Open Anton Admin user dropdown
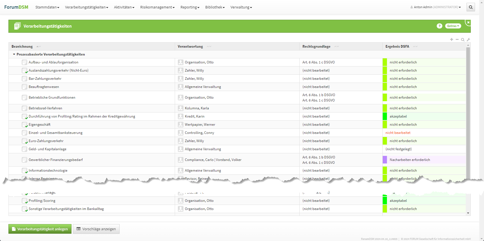 tap(436, 7)
